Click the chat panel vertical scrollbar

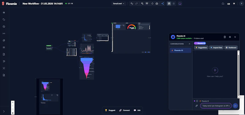[238, 74]
